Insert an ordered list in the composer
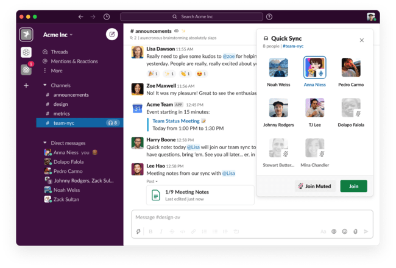The height and width of the screenshot is (268, 396). coord(204,231)
